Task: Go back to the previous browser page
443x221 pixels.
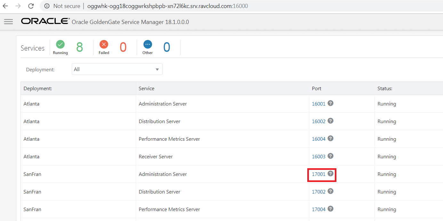Action: [x=5, y=6]
